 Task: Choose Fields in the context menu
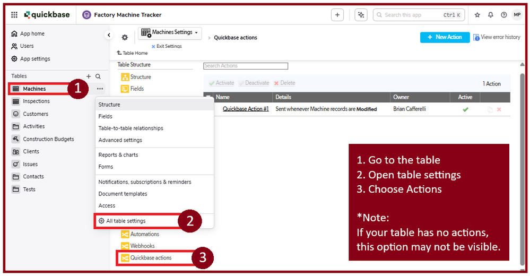154,116
